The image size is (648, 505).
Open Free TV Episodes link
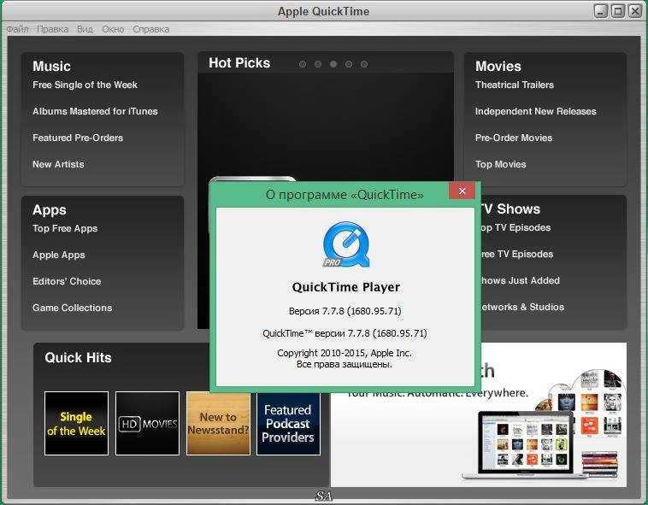click(517, 254)
